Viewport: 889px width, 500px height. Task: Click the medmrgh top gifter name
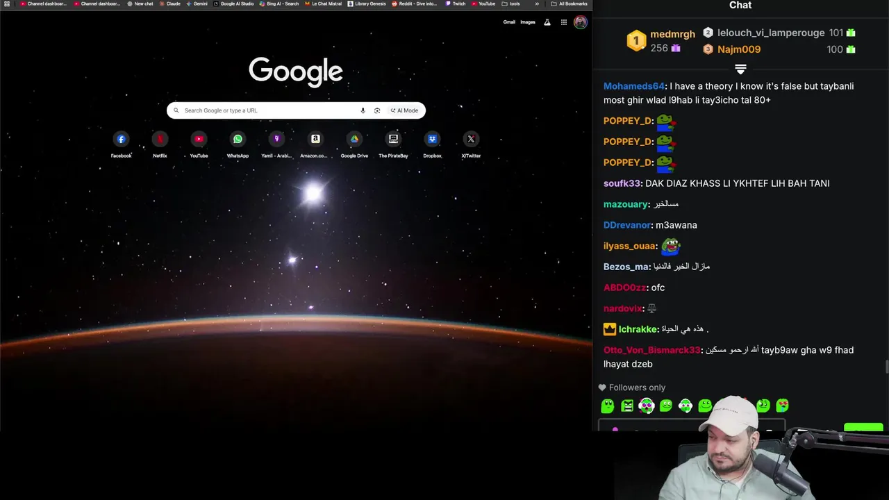coord(672,34)
